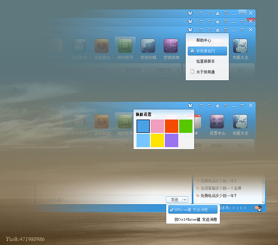Click 在线客服多少钱一个坐席 quick question
The image size is (278, 245).
click(x=221, y=188)
